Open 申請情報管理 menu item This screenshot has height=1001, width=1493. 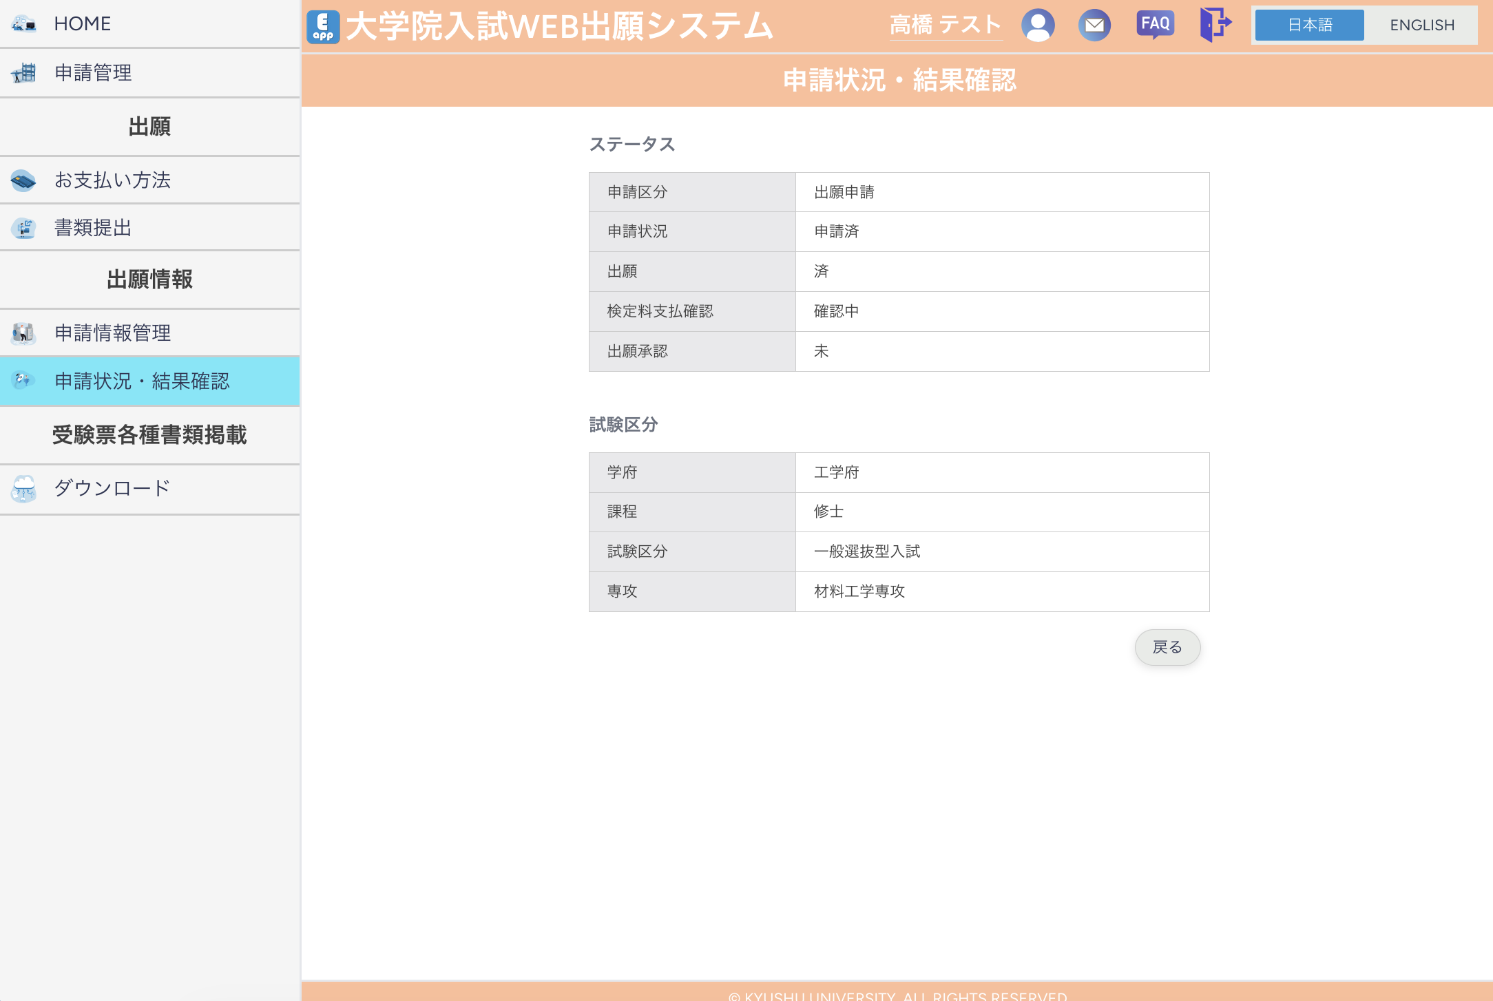pyautogui.click(x=113, y=333)
